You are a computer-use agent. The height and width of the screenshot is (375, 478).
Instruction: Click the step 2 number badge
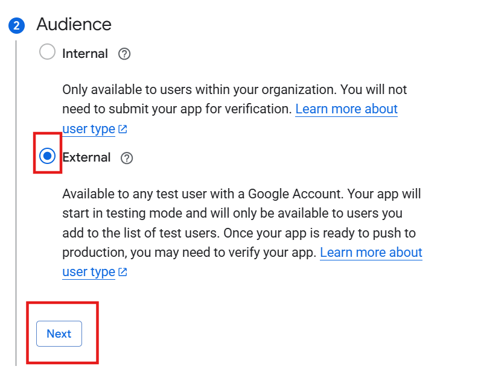[x=16, y=25]
